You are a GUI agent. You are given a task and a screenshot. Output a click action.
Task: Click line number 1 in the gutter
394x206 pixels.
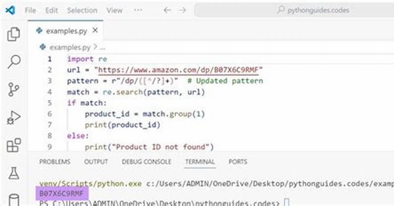coord(50,59)
